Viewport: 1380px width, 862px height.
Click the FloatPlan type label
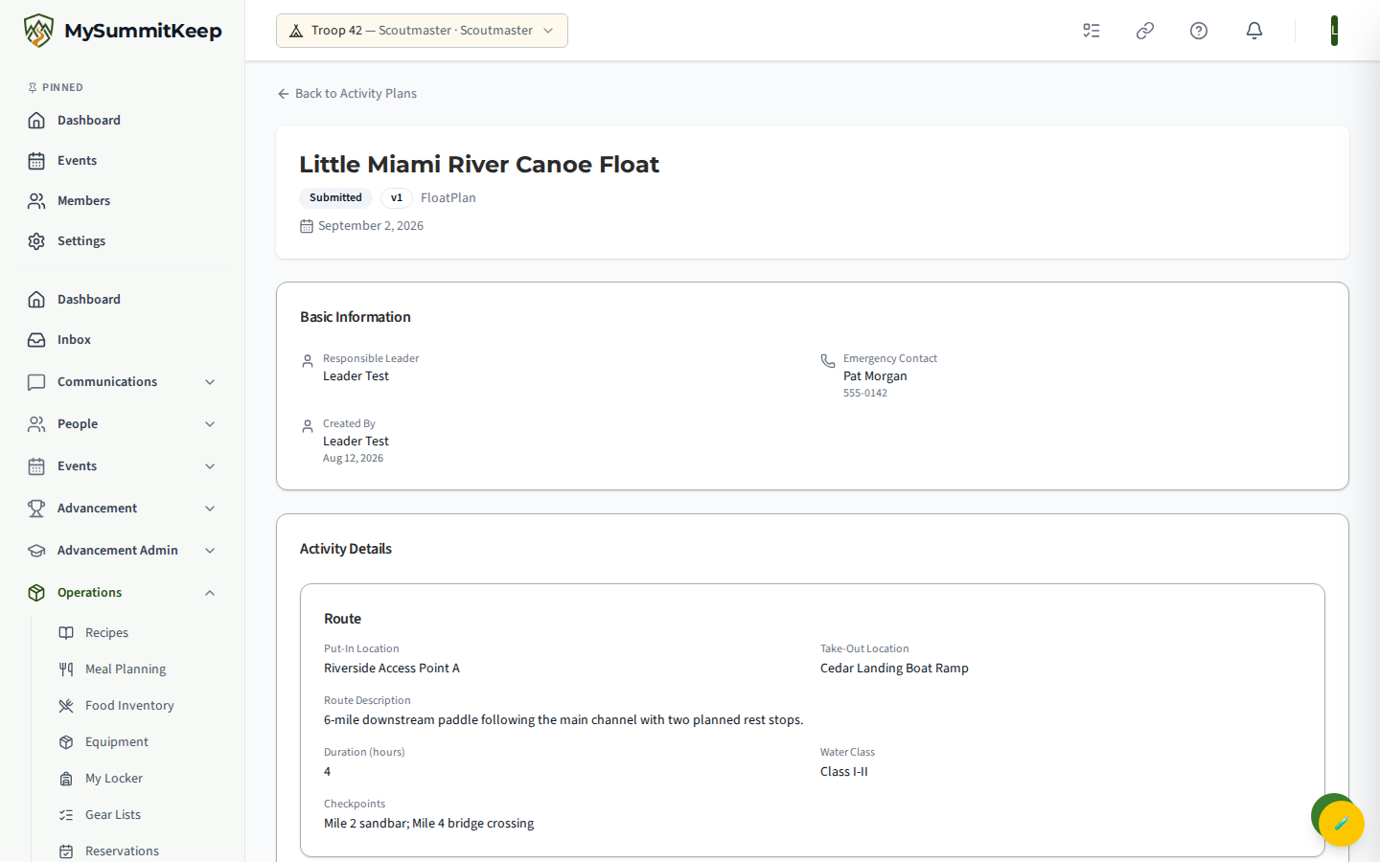click(448, 197)
